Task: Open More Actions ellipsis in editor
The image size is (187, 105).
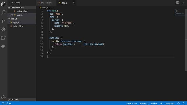Action: pos(183,3)
